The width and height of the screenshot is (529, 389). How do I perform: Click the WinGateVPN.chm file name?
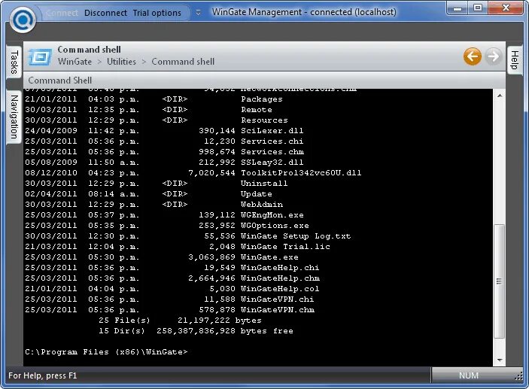point(278,310)
